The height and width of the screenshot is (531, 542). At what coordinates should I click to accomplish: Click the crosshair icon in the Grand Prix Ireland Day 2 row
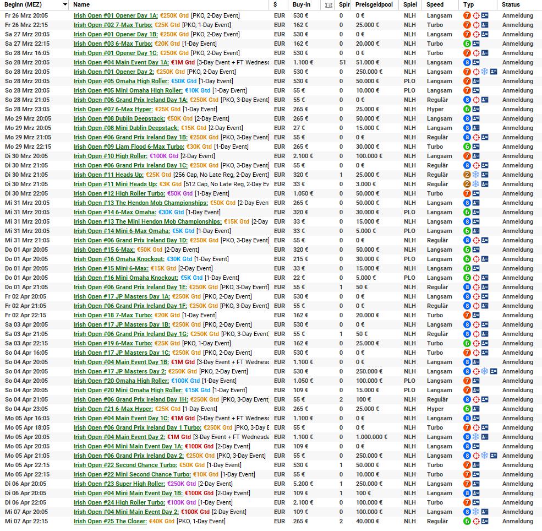click(x=476, y=456)
